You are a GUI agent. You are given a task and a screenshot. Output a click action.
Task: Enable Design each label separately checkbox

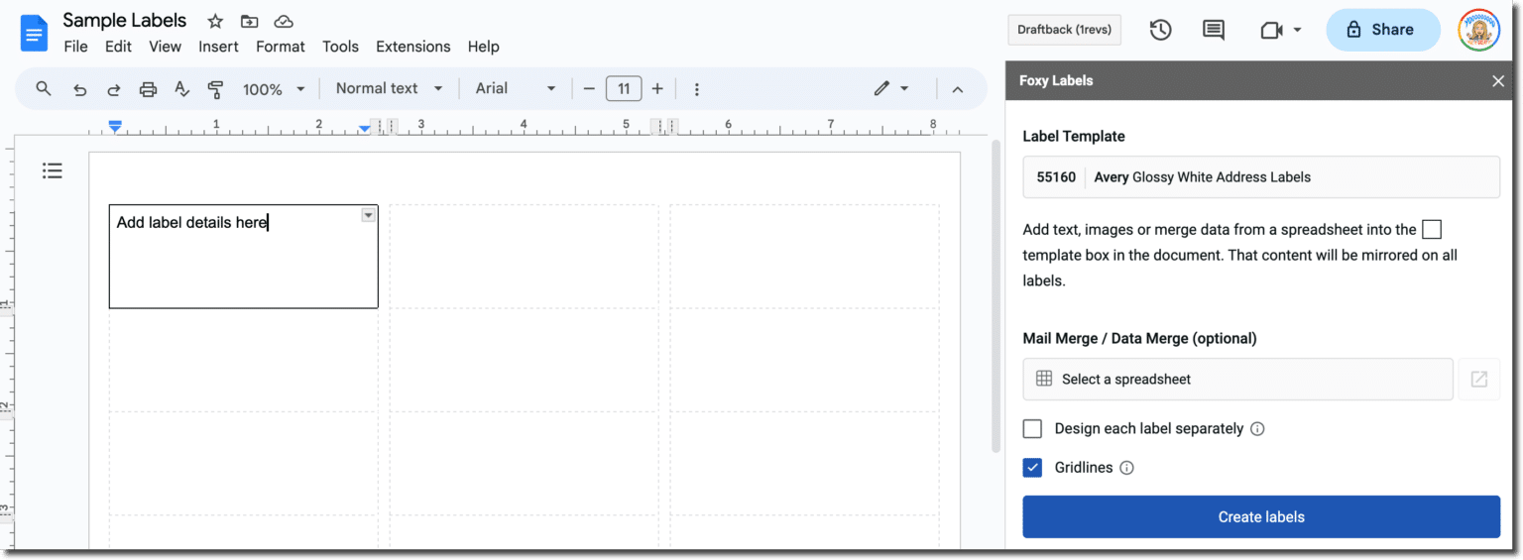(1032, 429)
